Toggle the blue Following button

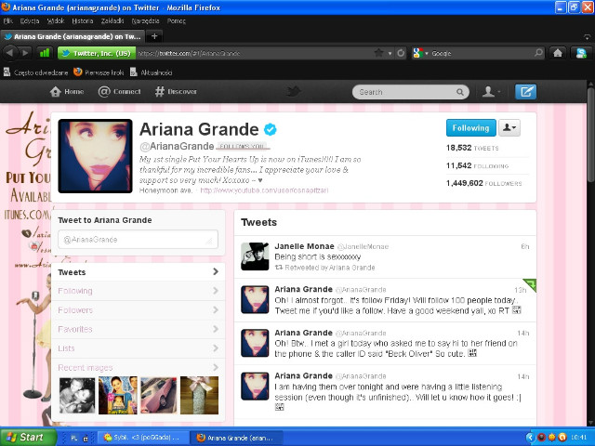click(471, 128)
